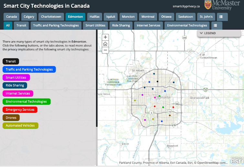Click the green Environmental Technologies button

tap(26, 101)
